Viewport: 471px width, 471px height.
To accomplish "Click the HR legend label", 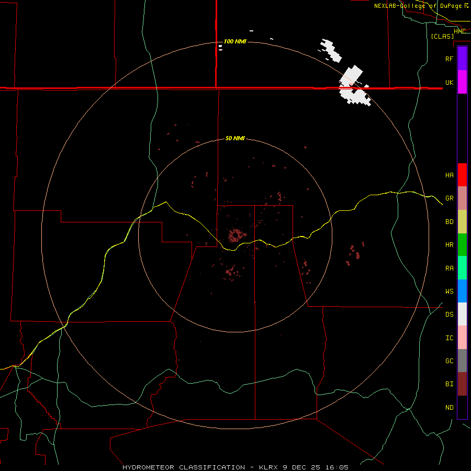I will click(x=449, y=245).
